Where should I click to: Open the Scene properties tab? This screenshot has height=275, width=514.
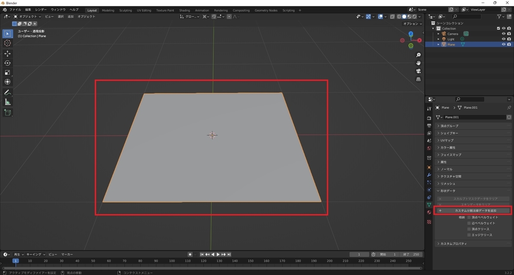tap(429, 140)
